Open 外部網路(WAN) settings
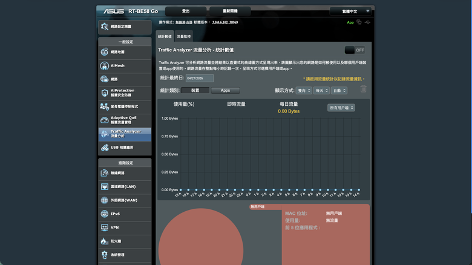Viewport: 472px width, 265px height. [x=125, y=200]
